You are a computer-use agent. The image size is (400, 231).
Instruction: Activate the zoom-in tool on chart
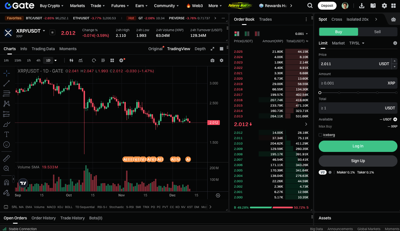point(7,168)
